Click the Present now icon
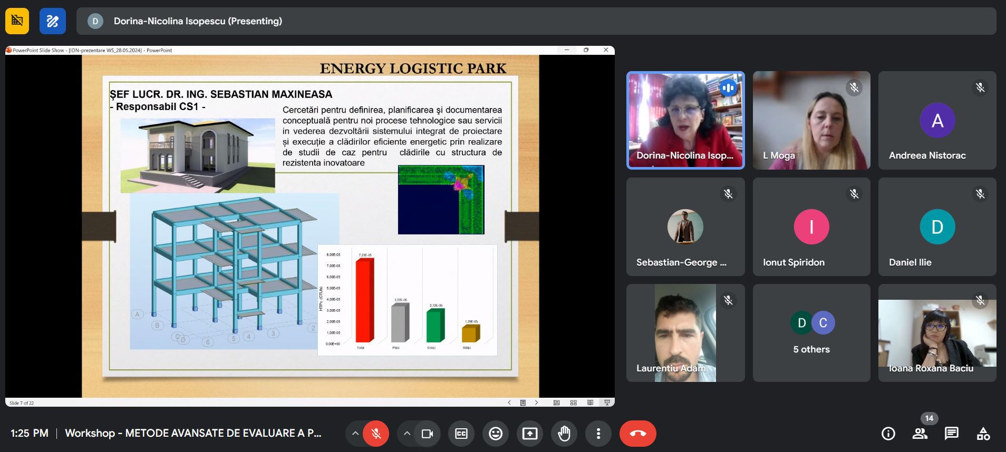Image resolution: width=1006 pixels, height=452 pixels. [529, 434]
